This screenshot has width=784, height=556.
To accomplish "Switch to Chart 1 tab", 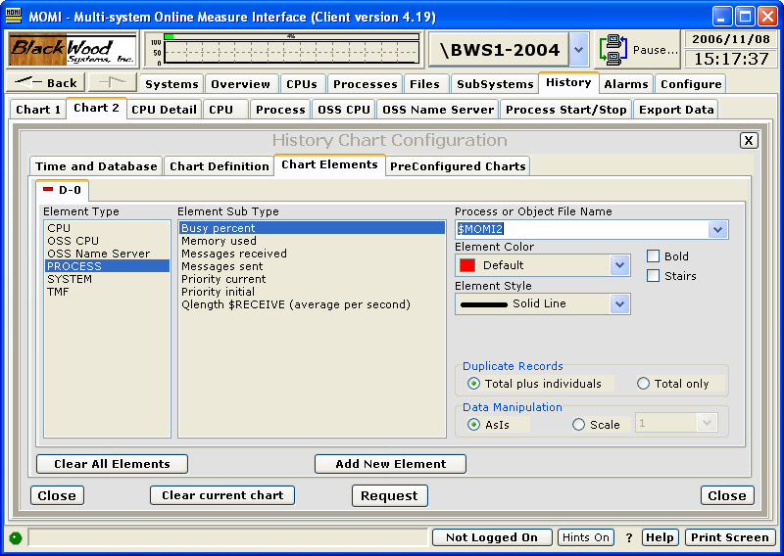I will pyautogui.click(x=38, y=110).
